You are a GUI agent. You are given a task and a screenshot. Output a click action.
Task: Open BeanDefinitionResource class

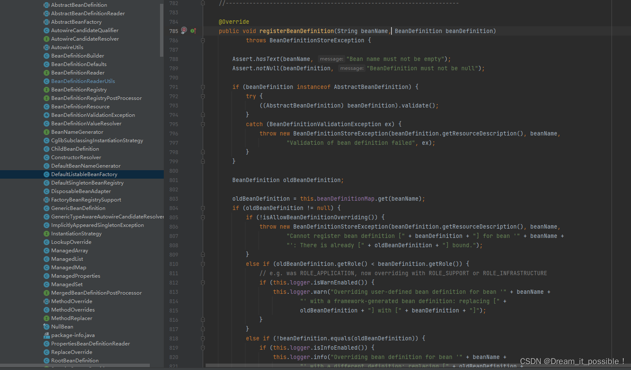(x=80, y=107)
